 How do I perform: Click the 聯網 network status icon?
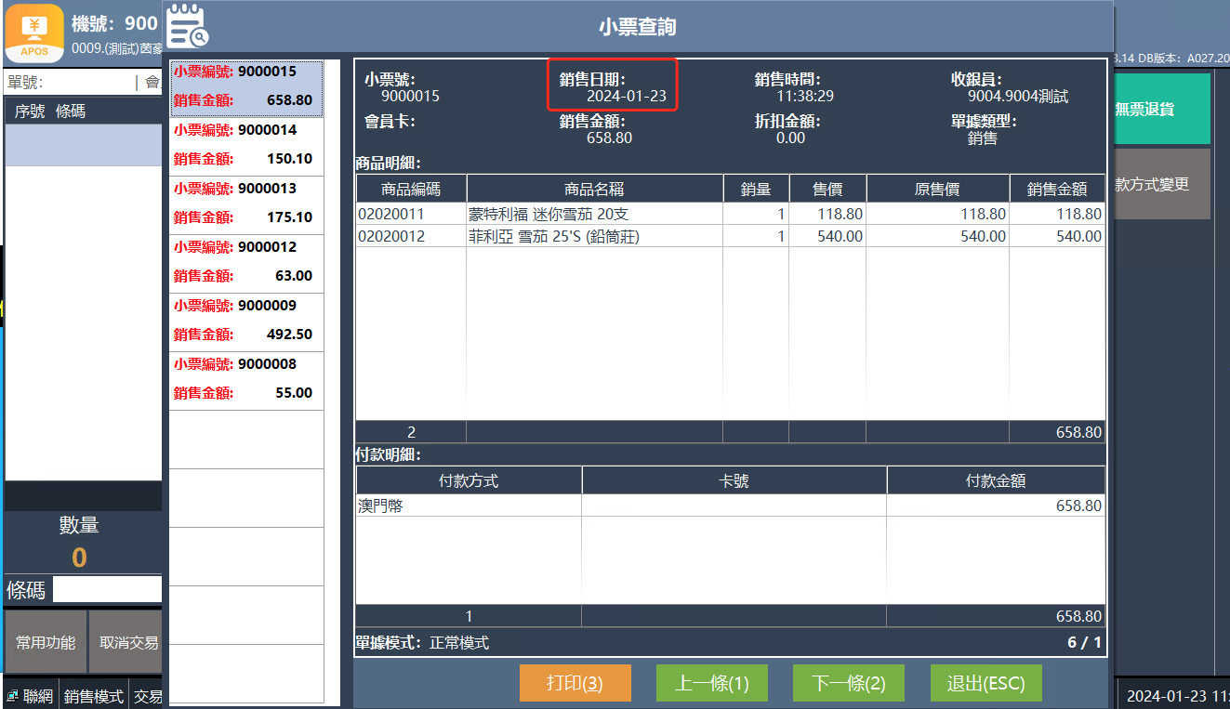(x=13, y=696)
